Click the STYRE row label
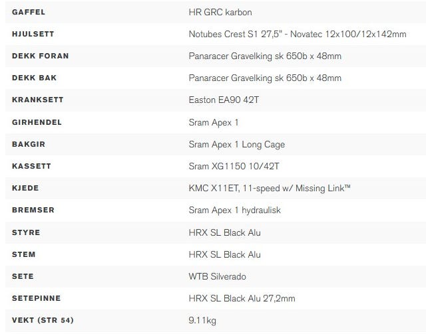 pyautogui.click(x=26, y=233)
